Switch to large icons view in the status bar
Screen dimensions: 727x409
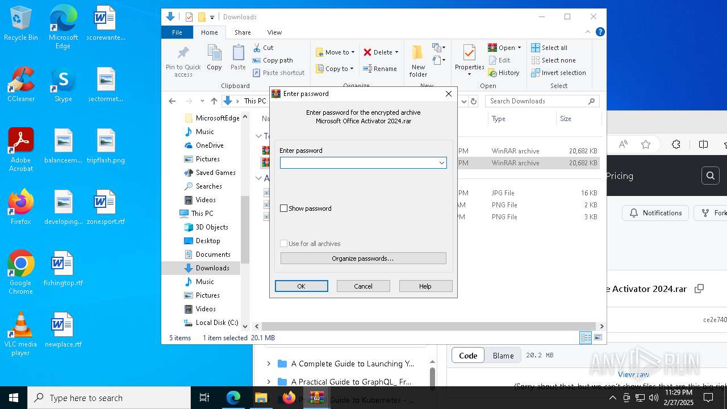pos(598,338)
